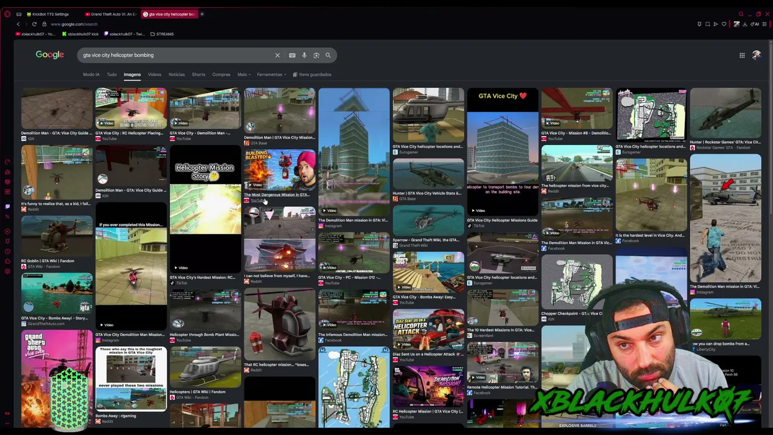Select the Imagens results tab

(132, 74)
